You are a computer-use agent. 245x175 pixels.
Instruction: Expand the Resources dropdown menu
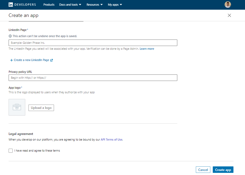click(95, 5)
